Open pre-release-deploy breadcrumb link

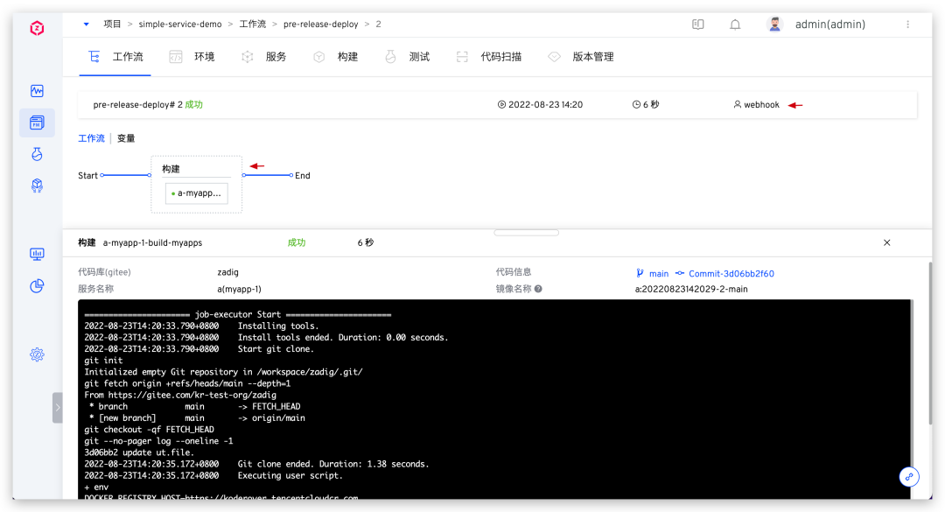320,25
